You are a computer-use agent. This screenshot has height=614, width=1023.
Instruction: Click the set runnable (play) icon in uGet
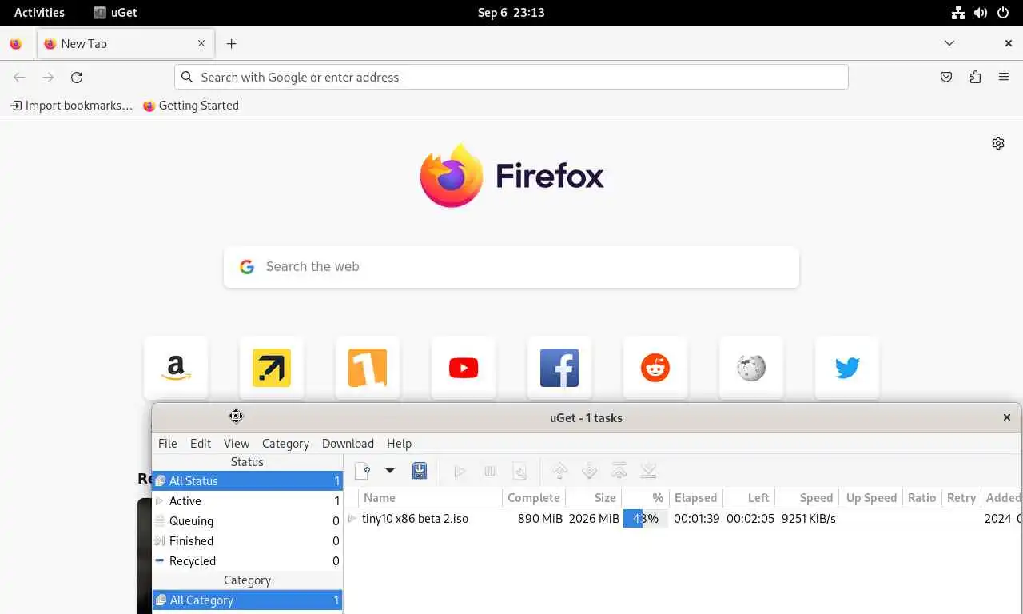pyautogui.click(x=460, y=472)
